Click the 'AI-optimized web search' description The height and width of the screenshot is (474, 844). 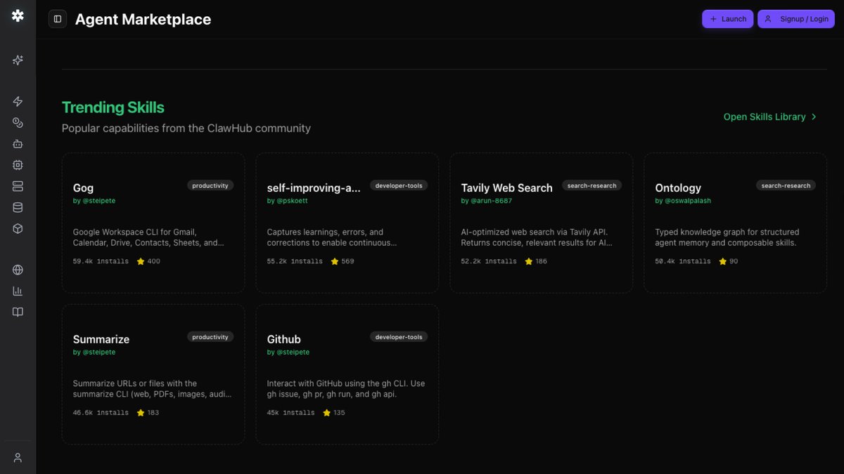pos(537,237)
